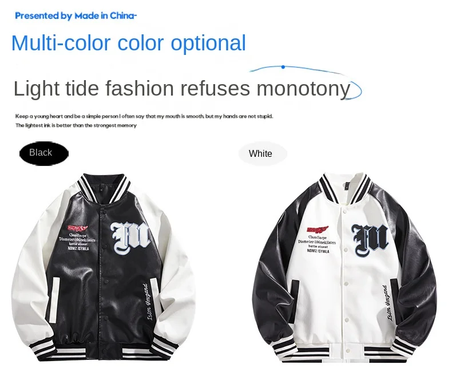
Task: Click the red logo patch on black jacket
Action: pos(78,229)
